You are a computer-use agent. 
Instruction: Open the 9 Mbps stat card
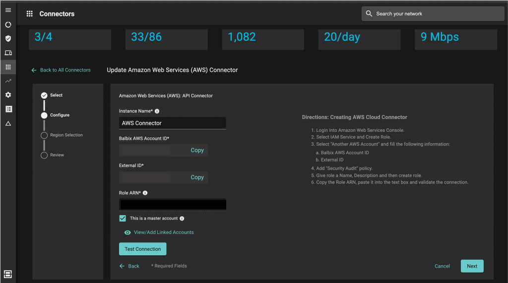pyautogui.click(x=456, y=39)
